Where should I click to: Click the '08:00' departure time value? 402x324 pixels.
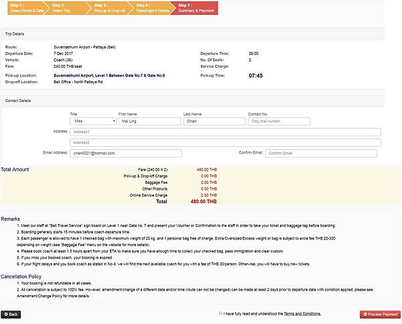point(253,54)
